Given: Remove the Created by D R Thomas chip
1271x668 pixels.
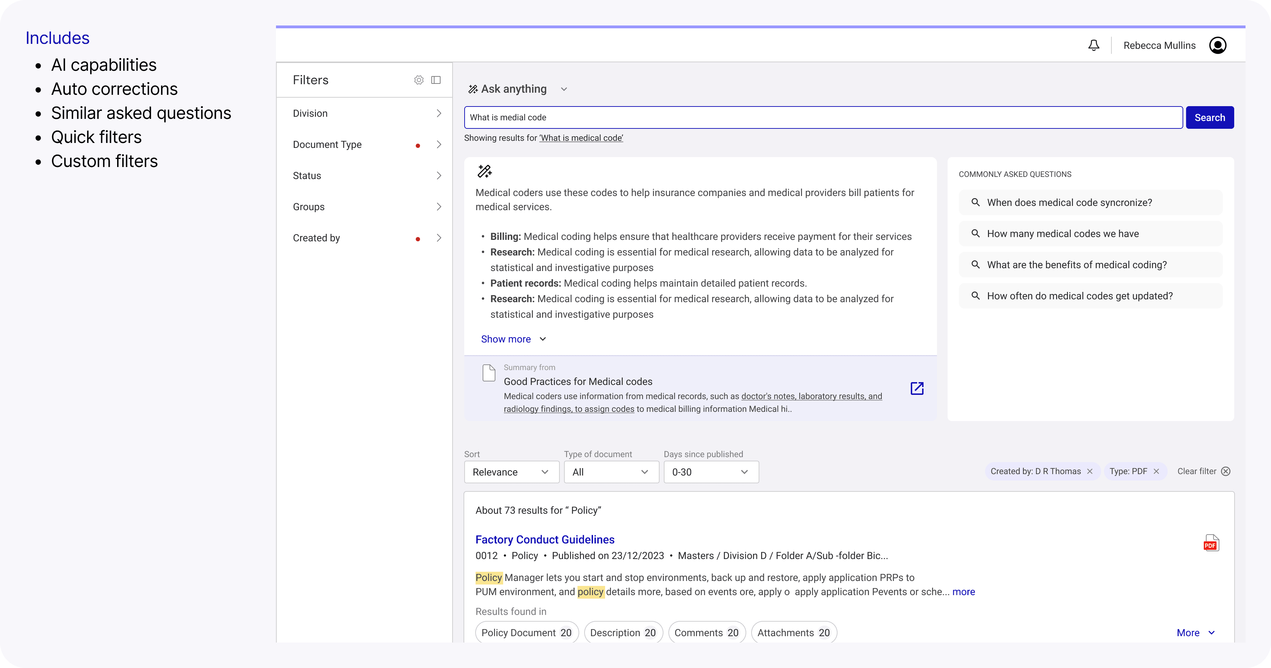Looking at the screenshot, I should (1090, 472).
